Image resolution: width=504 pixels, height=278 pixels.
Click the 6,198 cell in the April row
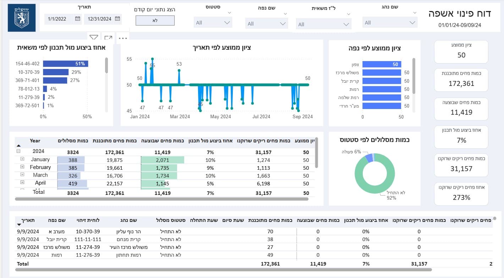[263, 184]
